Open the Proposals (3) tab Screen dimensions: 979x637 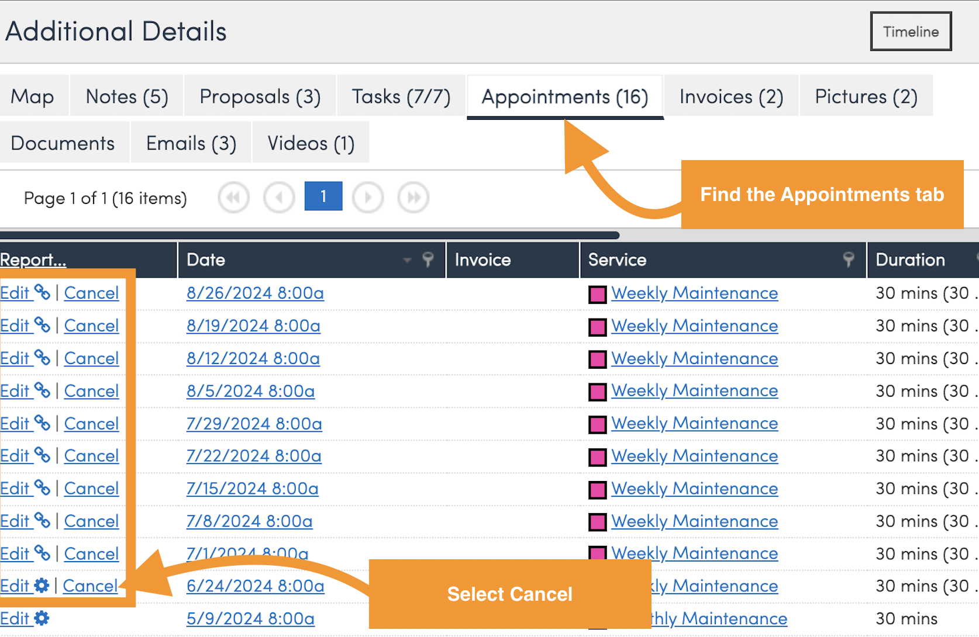(260, 96)
